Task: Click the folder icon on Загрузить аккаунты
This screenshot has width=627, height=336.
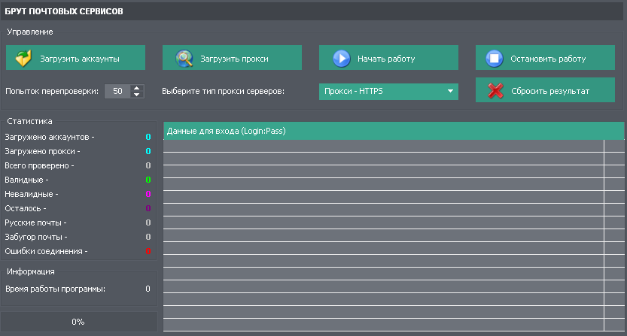Action: pyautogui.click(x=23, y=58)
